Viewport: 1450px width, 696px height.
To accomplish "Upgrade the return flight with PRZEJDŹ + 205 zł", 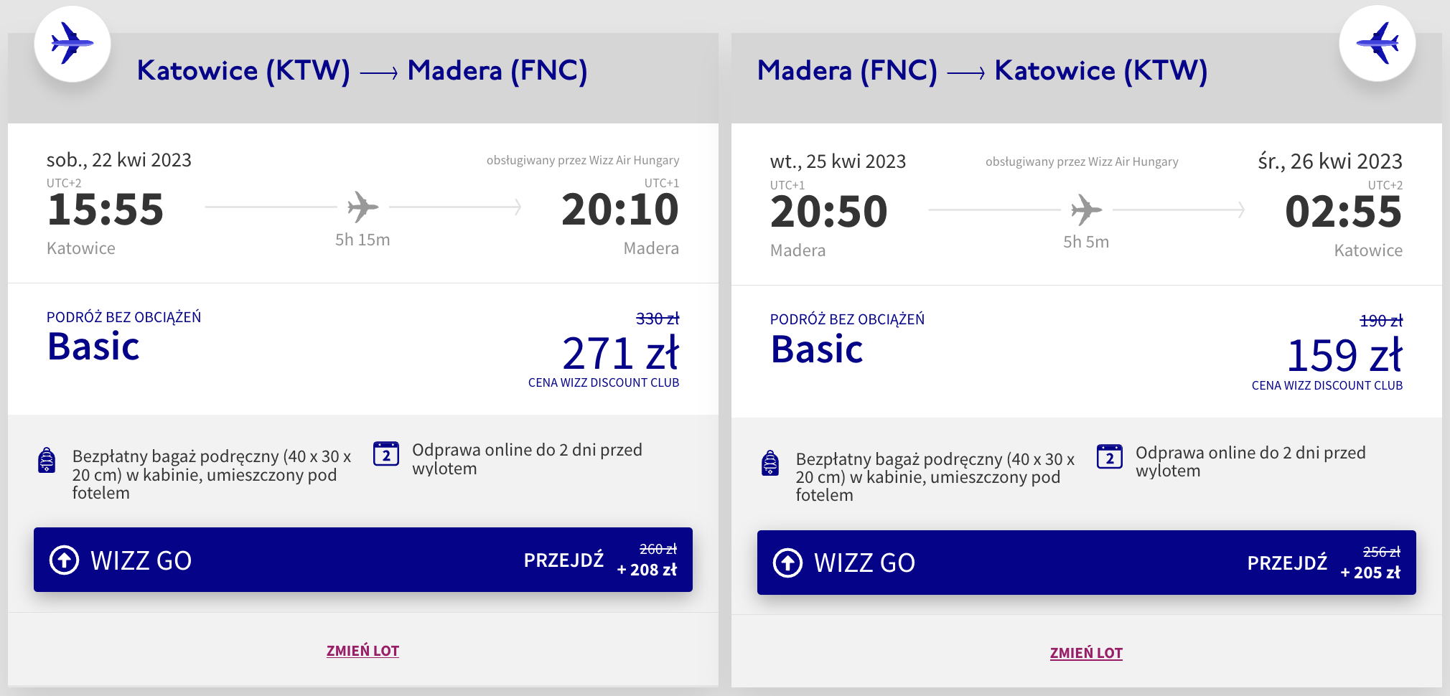I will (1324, 563).
